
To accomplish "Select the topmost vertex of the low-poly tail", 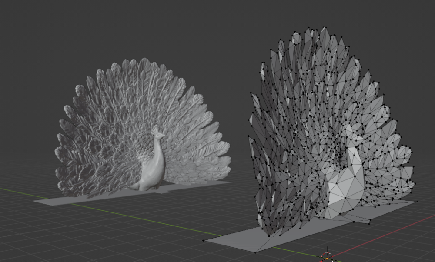I will (x=309, y=27).
